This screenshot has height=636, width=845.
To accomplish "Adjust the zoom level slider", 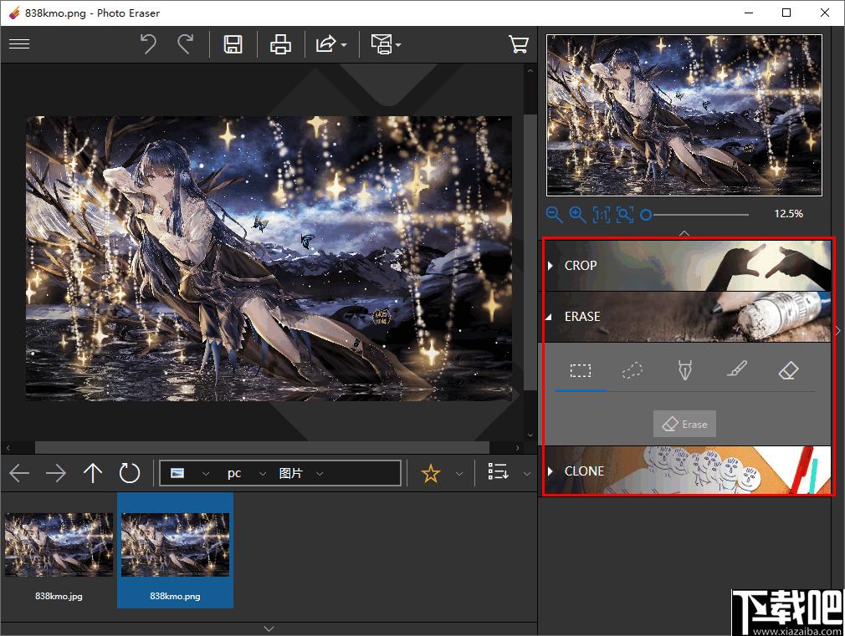I will click(x=694, y=215).
